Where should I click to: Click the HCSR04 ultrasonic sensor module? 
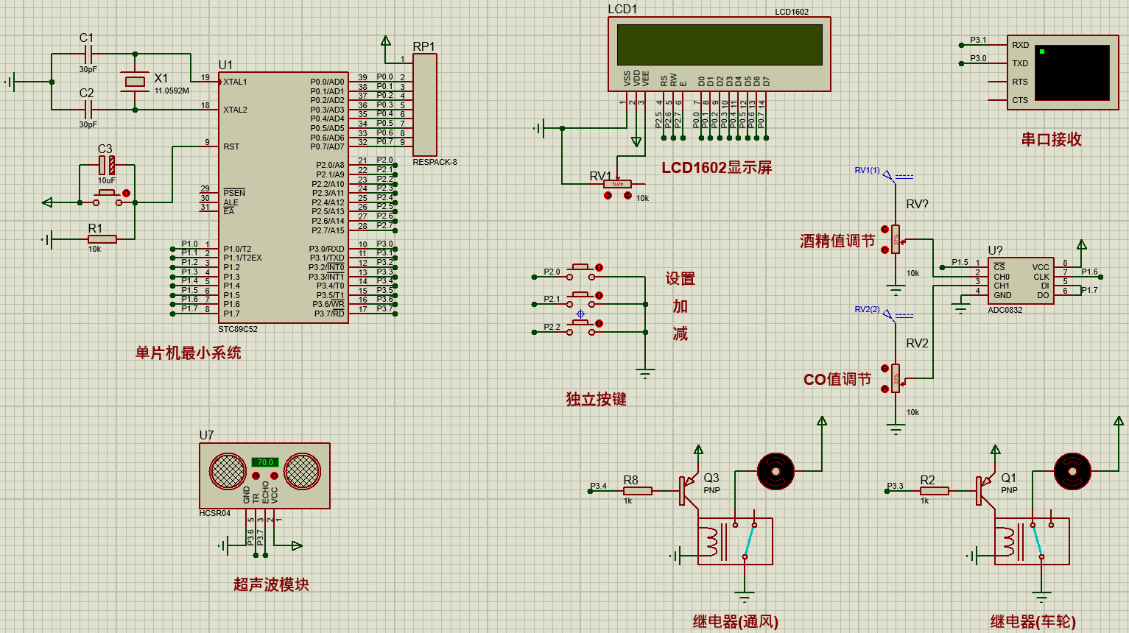[264, 475]
